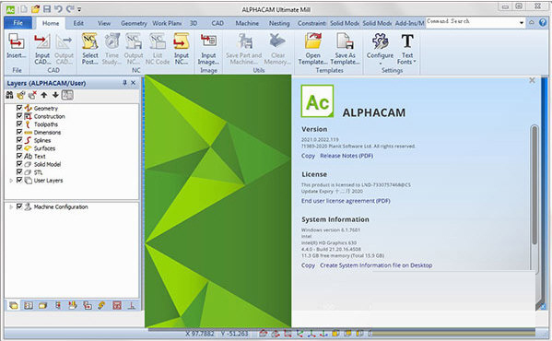Click the red house view icon in status bar

(263, 333)
